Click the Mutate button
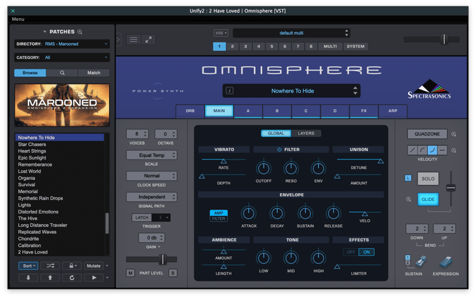 93,266
